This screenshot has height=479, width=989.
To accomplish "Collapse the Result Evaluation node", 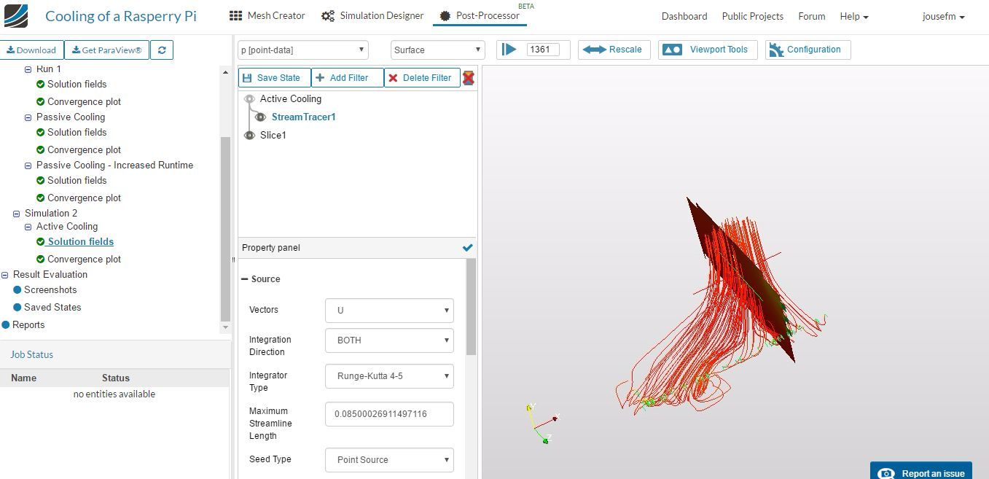I will 5,274.
